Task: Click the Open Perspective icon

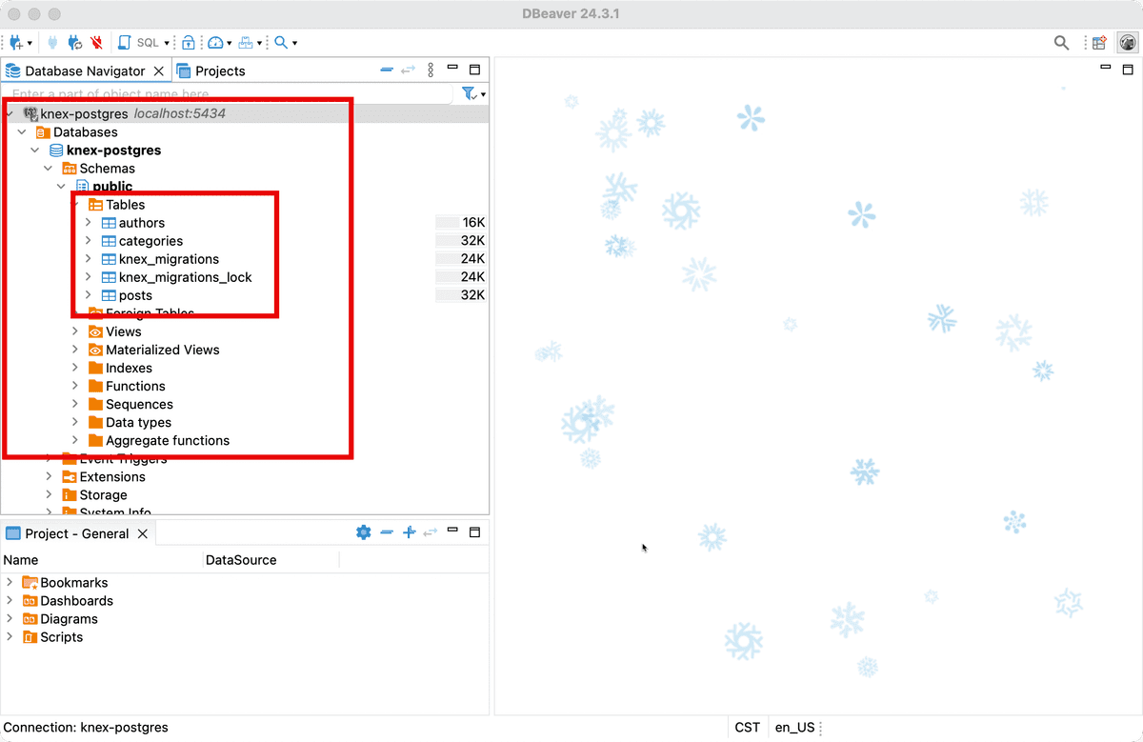Action: click(1099, 43)
